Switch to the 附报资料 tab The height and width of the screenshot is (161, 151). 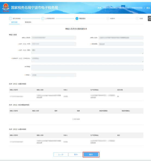28,22
